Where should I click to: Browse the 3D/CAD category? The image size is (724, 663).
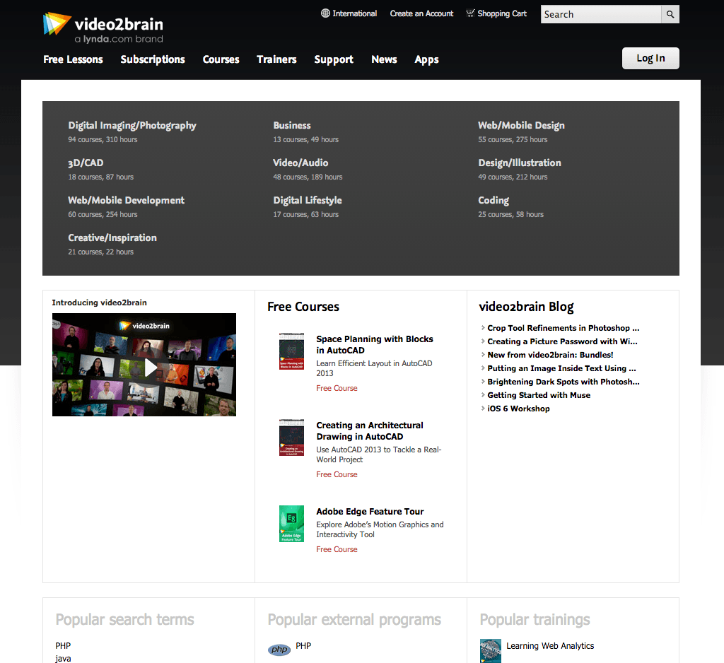click(x=86, y=163)
